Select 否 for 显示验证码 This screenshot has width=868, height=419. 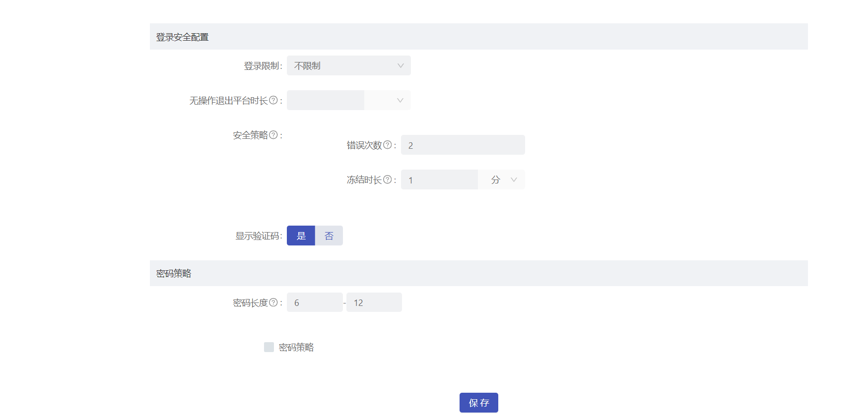[329, 236]
